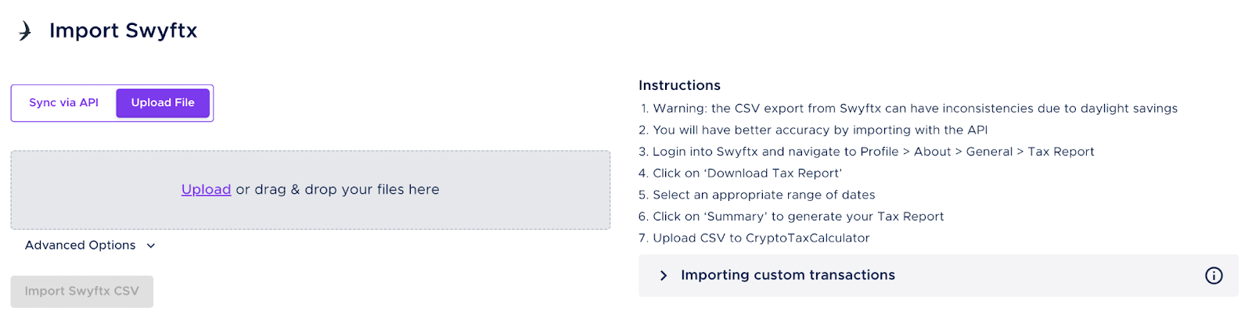The height and width of the screenshot is (322, 1252).
Task: Click the Upload link in the drop zone
Action: [206, 189]
